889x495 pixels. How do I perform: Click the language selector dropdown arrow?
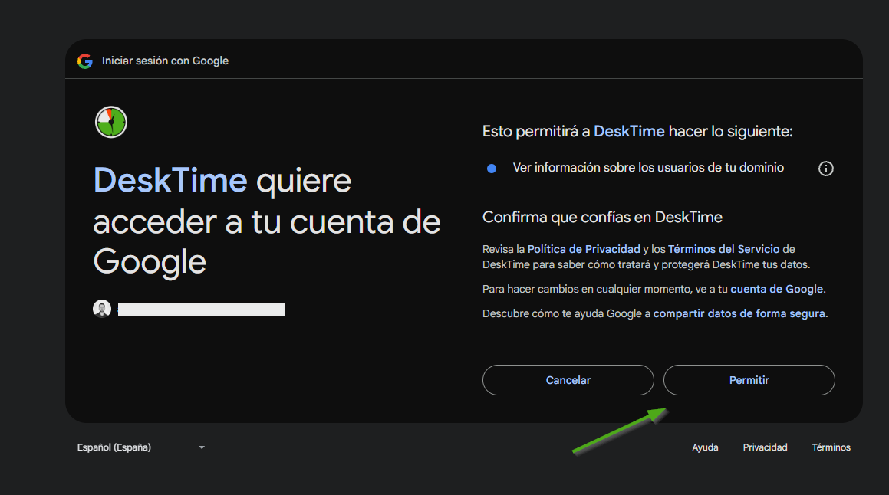point(202,447)
